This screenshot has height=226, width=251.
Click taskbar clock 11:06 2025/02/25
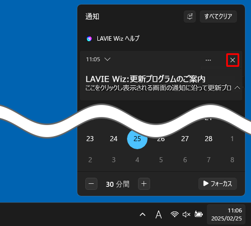(226, 214)
